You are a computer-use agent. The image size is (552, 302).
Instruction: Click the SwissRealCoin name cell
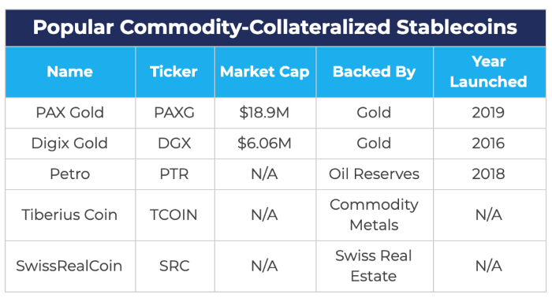(x=69, y=266)
